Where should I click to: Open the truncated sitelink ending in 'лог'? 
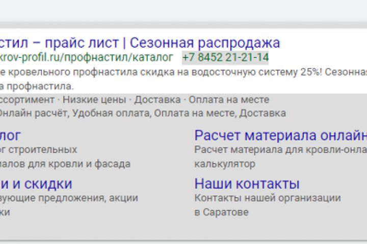click(x=10, y=135)
